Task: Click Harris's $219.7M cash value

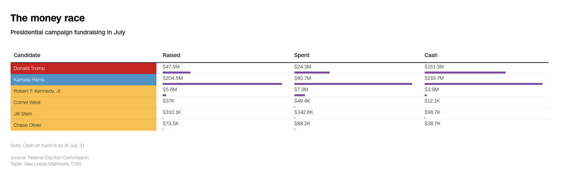Action: 434,78
